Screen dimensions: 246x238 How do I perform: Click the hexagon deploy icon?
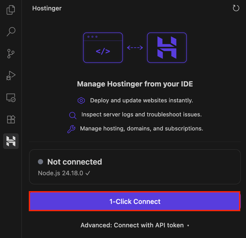point(81,100)
